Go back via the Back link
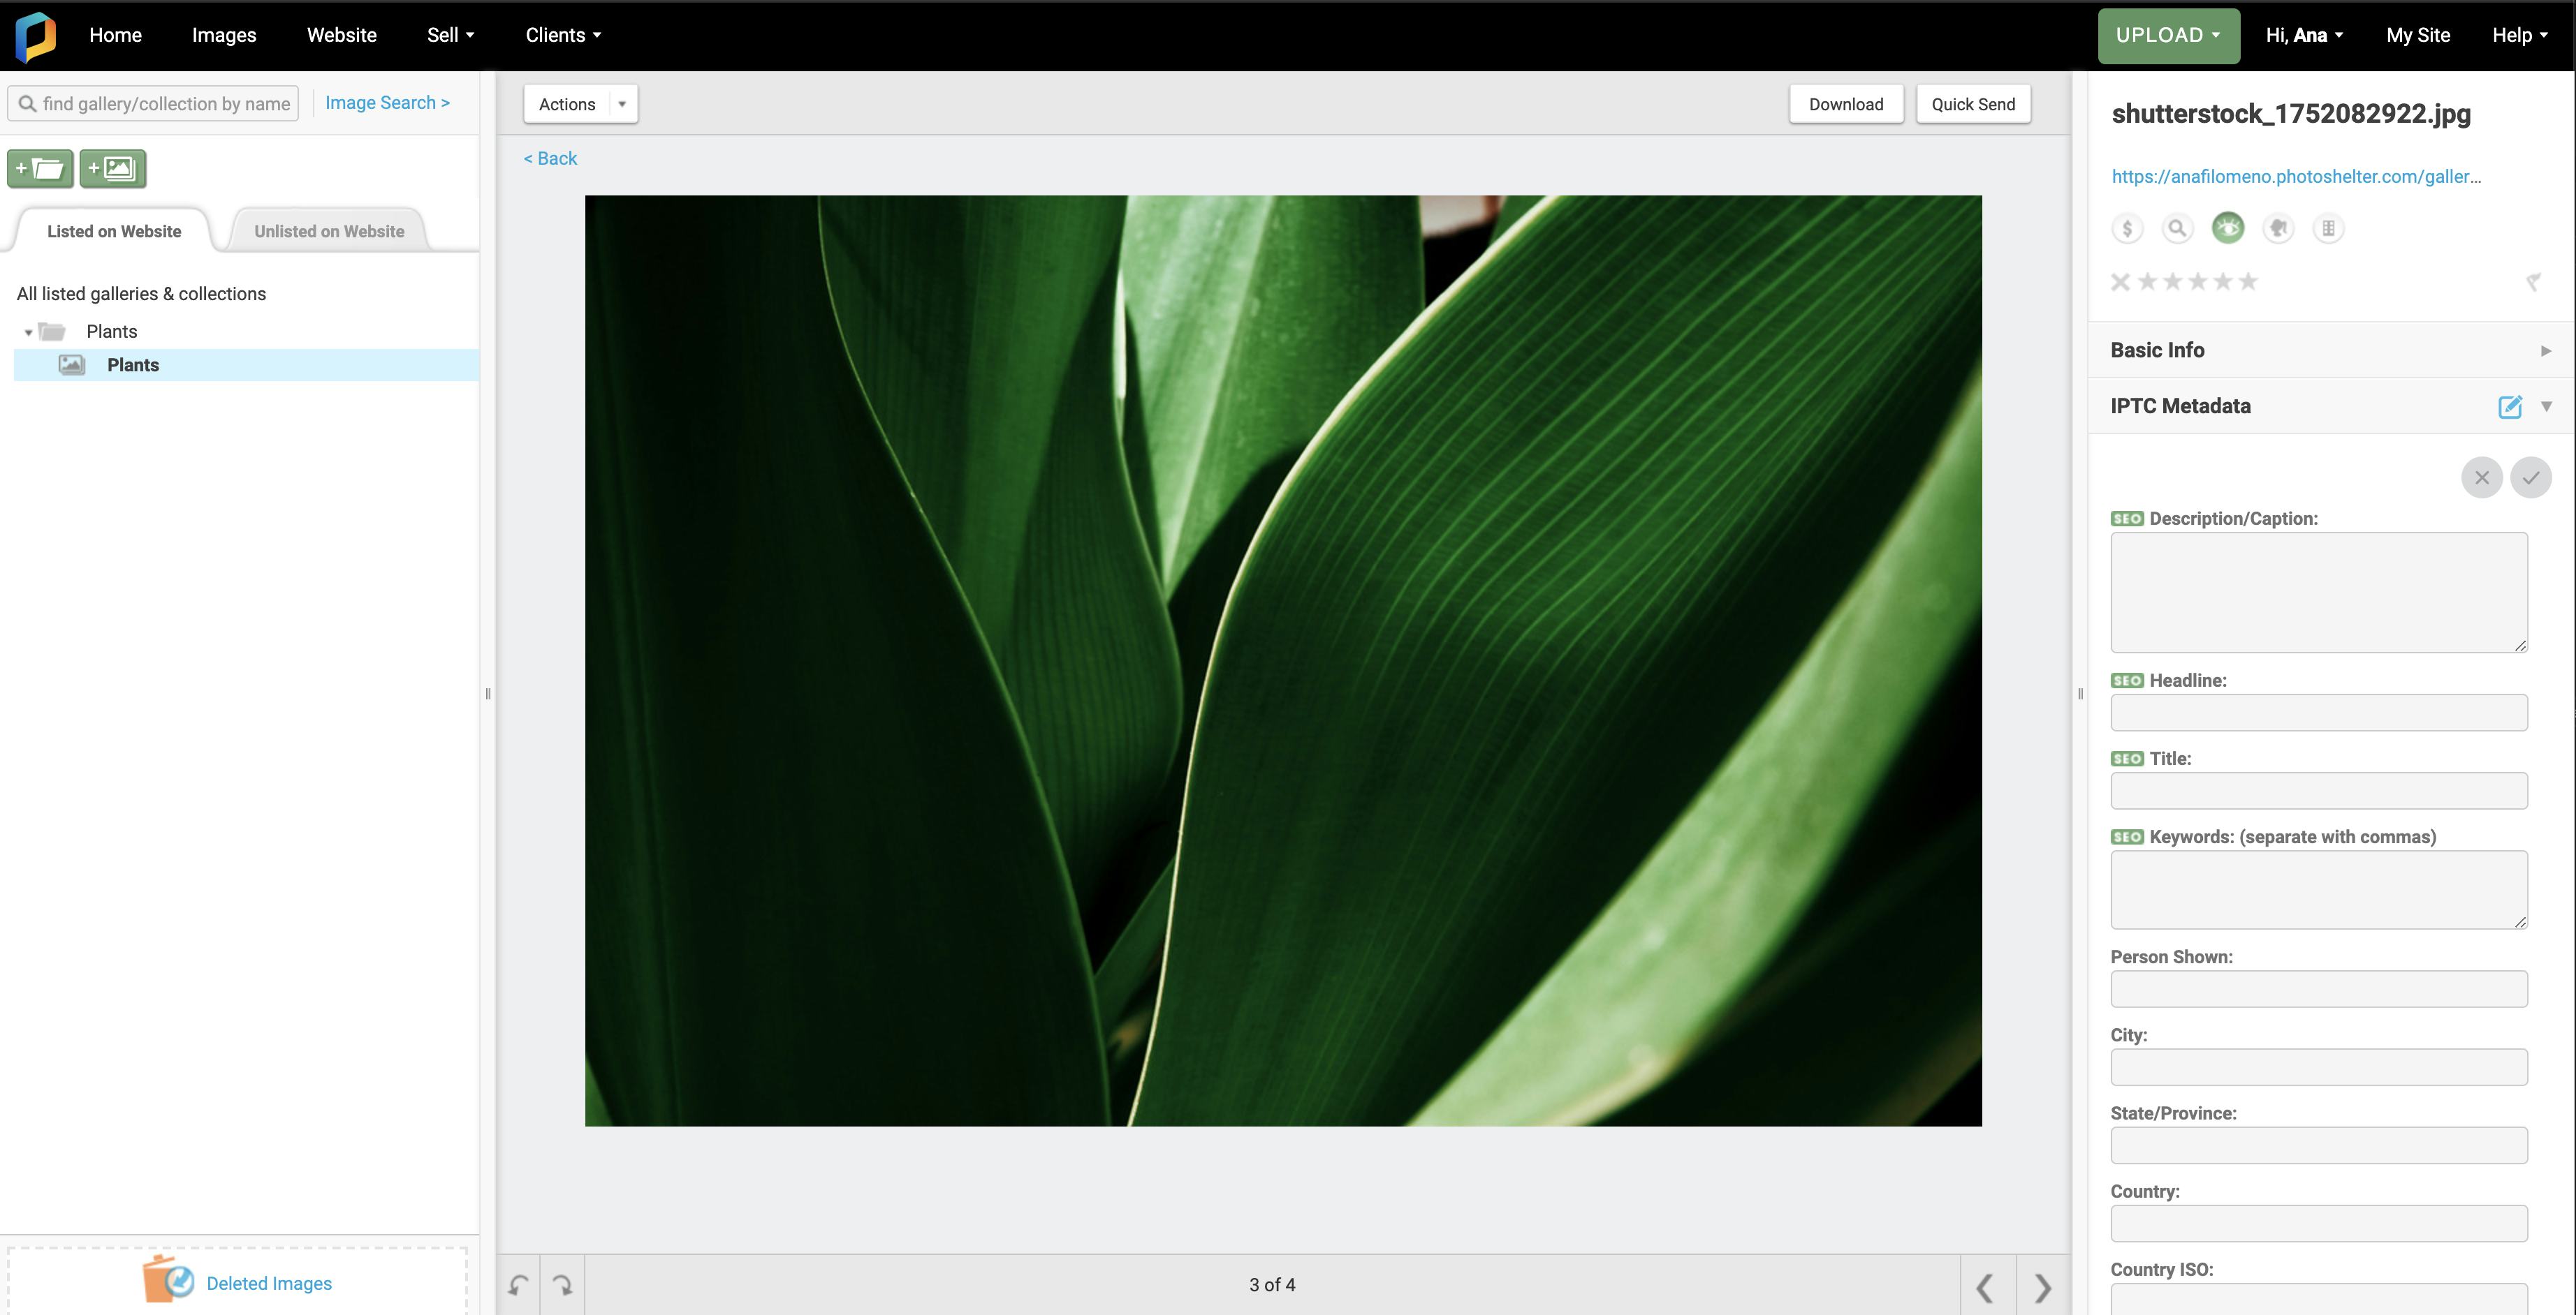The height and width of the screenshot is (1315, 2576). (x=550, y=158)
